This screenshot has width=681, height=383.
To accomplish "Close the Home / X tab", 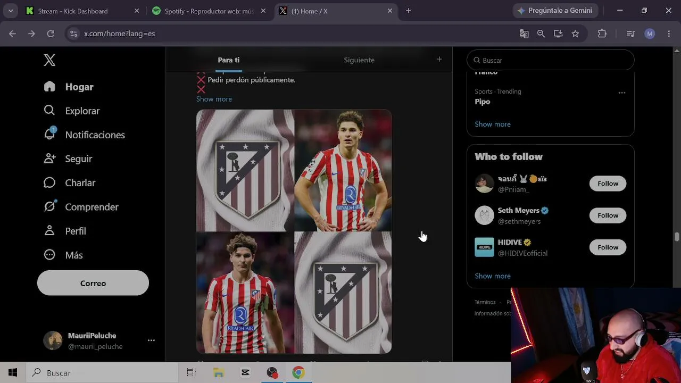I will [390, 11].
